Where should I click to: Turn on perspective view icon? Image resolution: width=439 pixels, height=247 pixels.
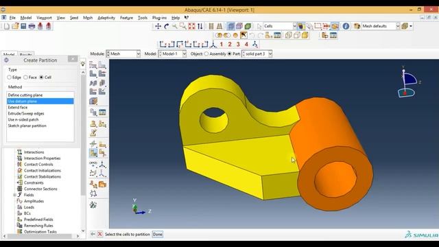pyautogui.click(x=219, y=26)
